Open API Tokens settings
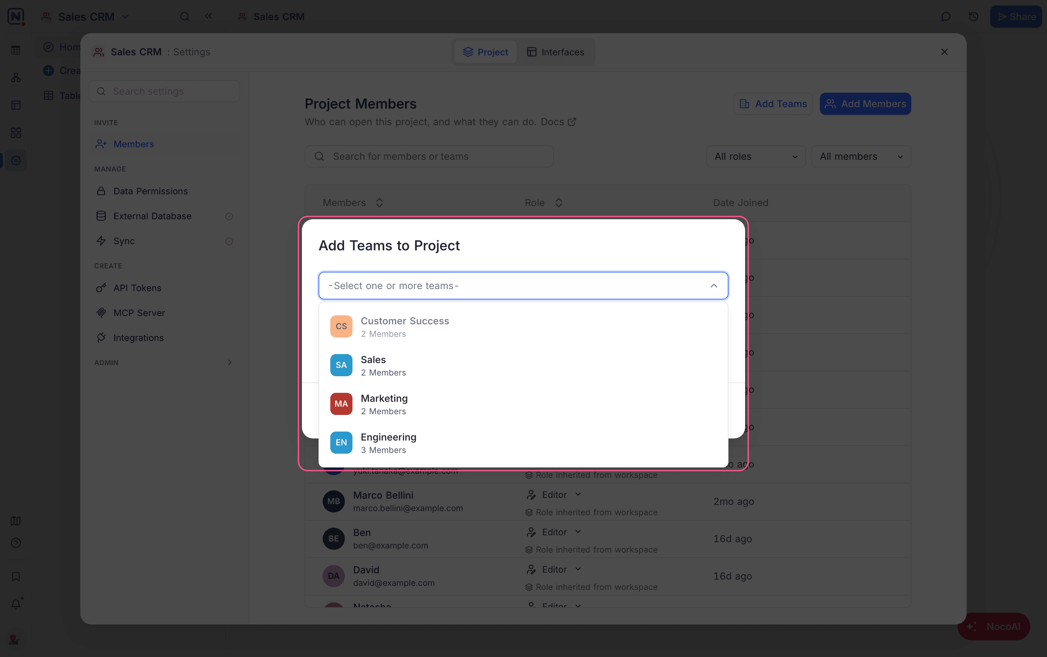 (x=164, y=288)
